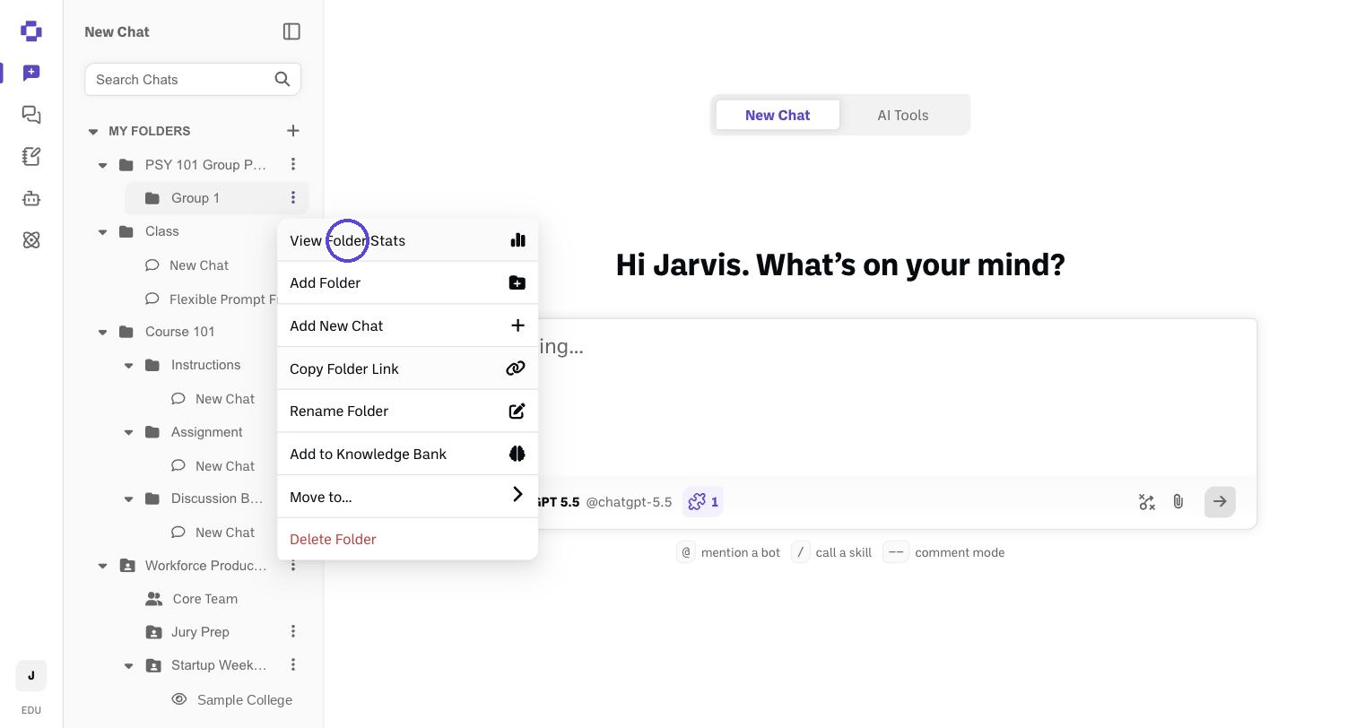The height and width of the screenshot is (728, 1356).
Task: Open the Jury Prep three-dot menu
Action: click(x=293, y=632)
